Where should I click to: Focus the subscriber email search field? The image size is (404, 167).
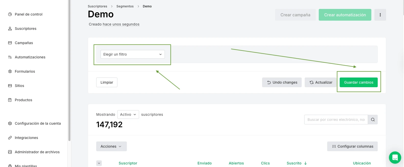point(336,120)
